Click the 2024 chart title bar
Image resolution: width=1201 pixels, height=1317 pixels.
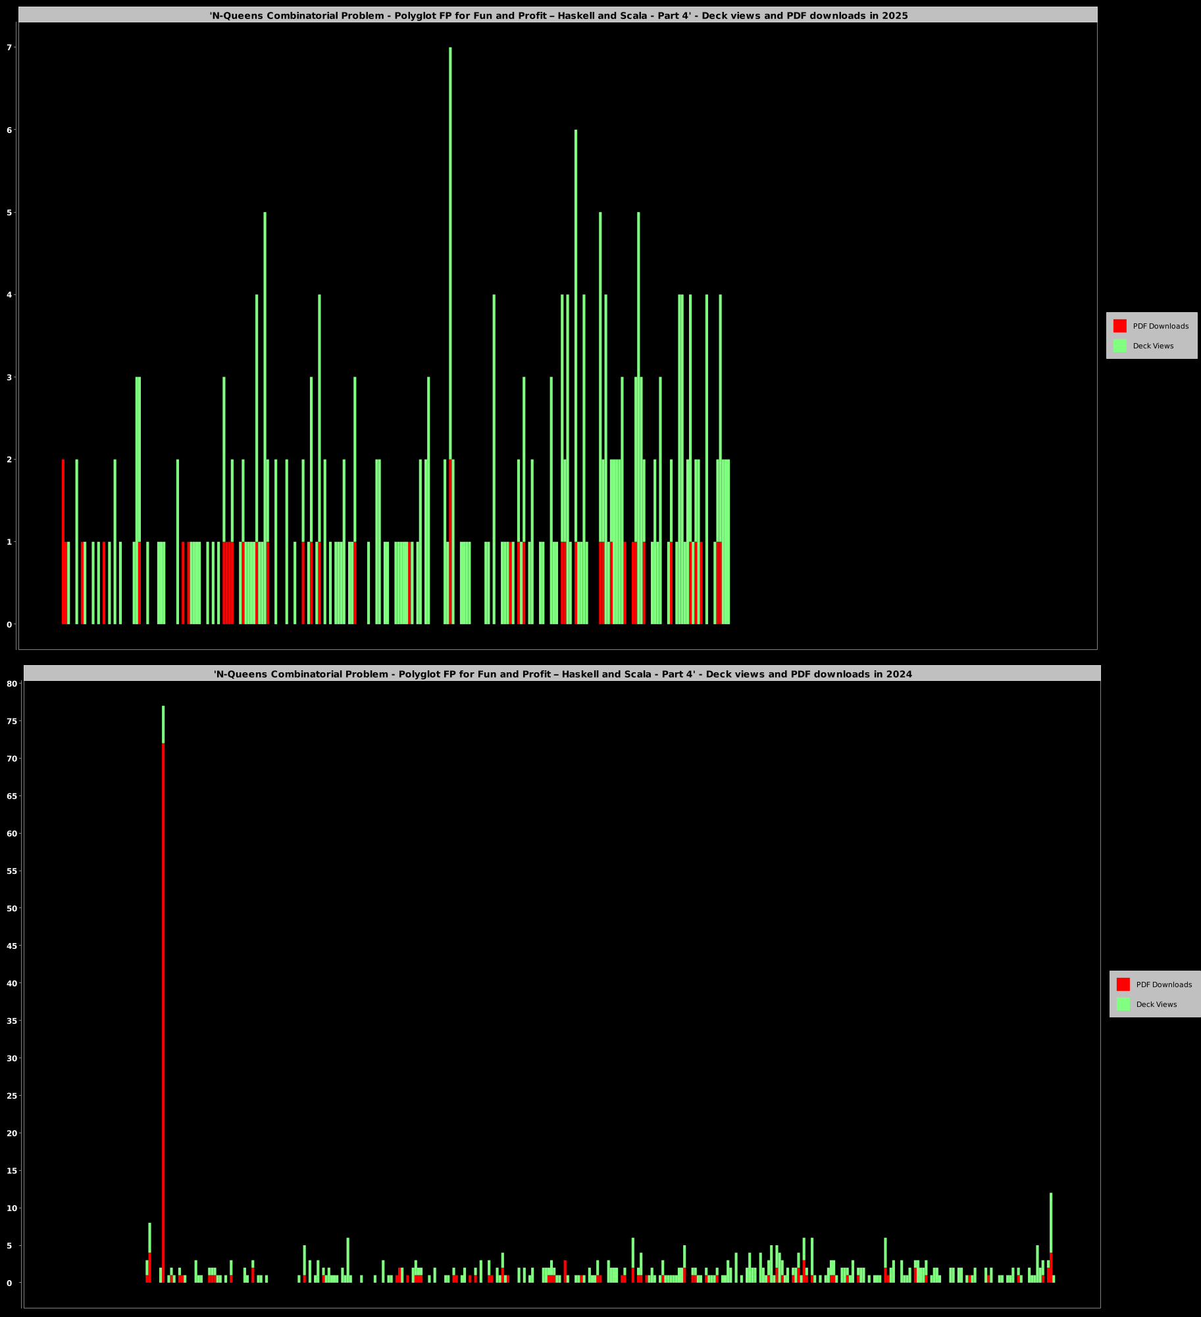click(562, 674)
